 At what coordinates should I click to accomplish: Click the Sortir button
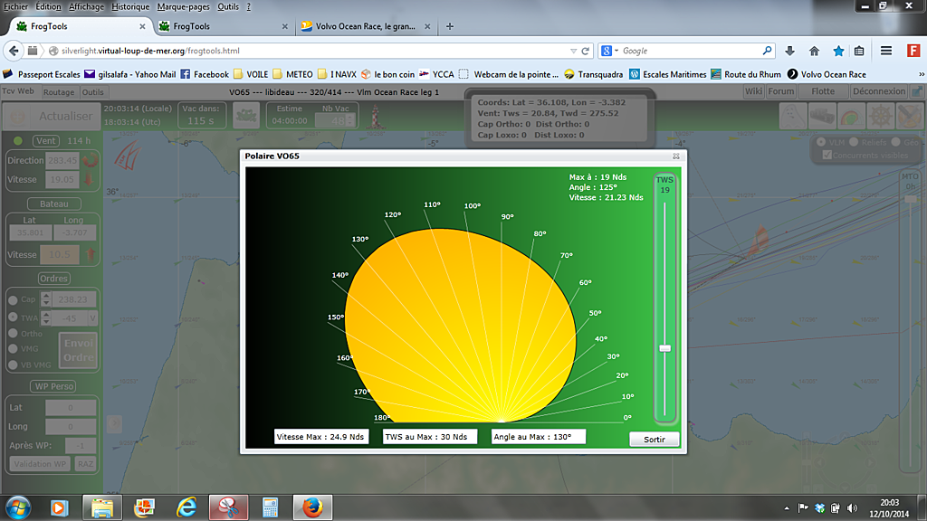pos(654,439)
